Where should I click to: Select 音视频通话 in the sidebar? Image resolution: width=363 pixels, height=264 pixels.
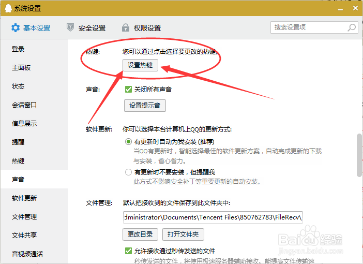pos(34,254)
